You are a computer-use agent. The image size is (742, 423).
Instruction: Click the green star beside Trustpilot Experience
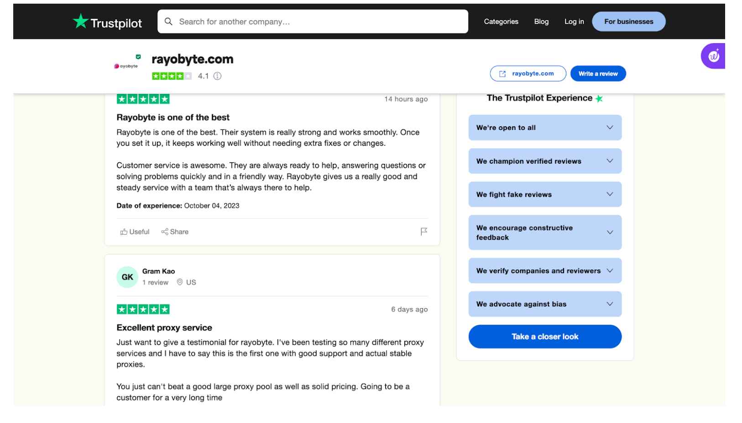tap(599, 98)
